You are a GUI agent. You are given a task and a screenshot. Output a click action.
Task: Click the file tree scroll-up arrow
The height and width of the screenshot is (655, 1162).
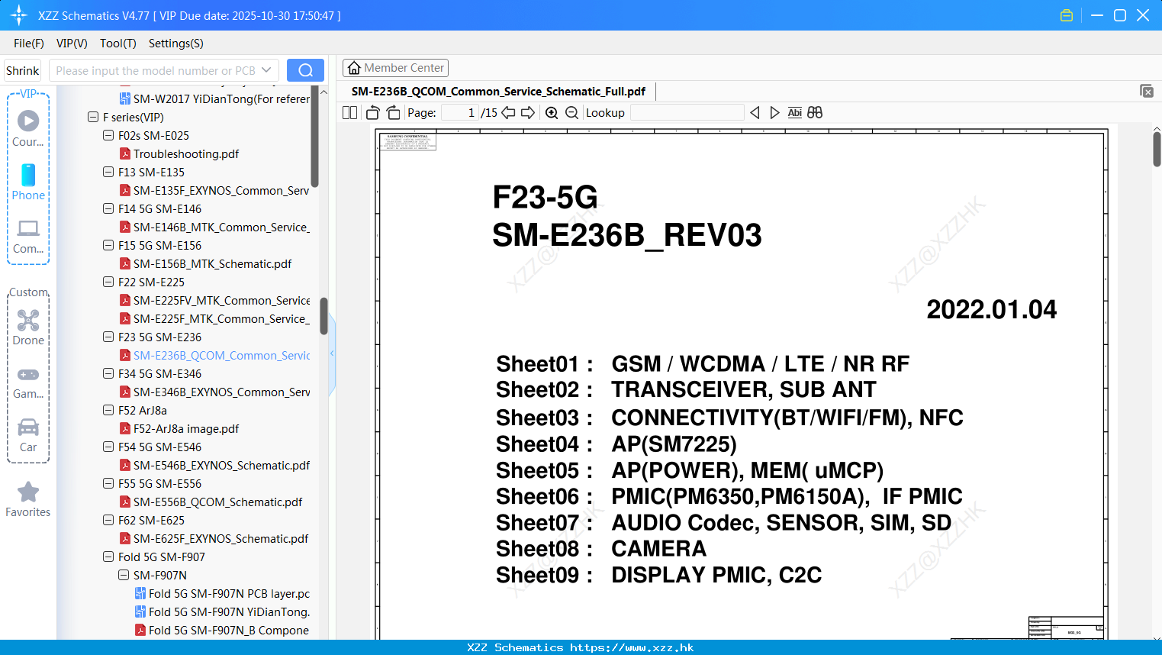pos(323,92)
